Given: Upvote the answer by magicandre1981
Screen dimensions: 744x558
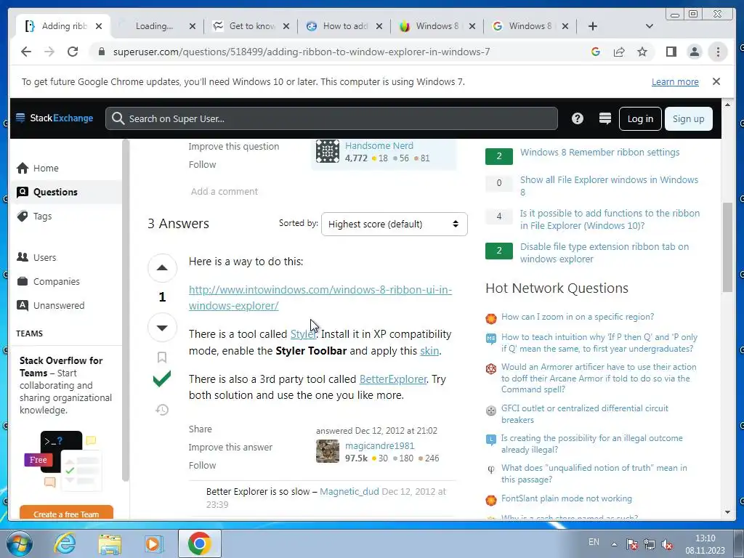Looking at the screenshot, I should tap(162, 267).
